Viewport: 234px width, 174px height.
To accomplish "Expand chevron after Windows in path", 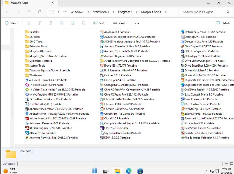I will [x=88, y=12].
